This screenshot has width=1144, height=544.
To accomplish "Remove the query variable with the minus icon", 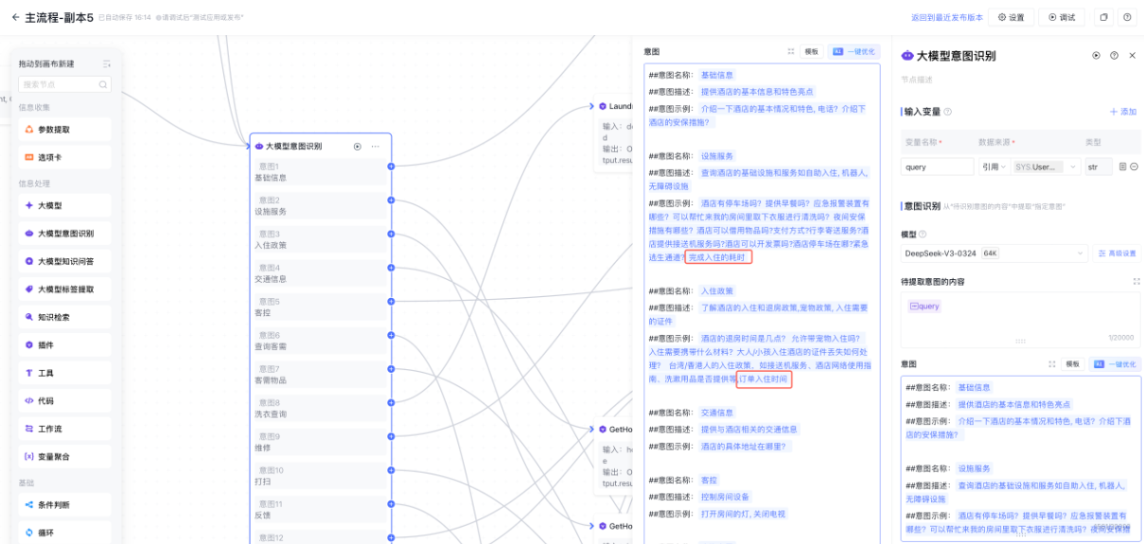I will pyautogui.click(x=1134, y=167).
